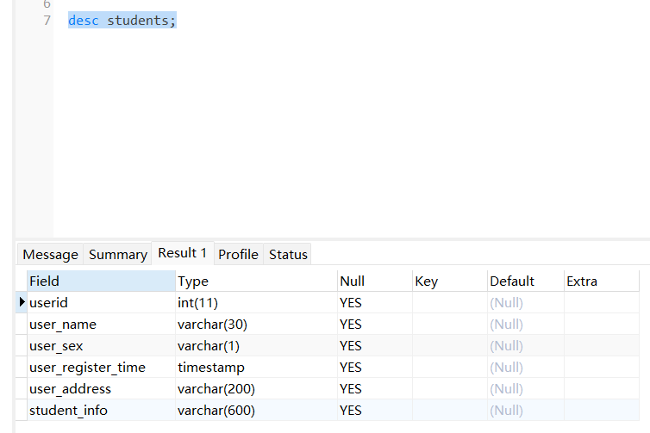This screenshot has width=650, height=433.
Task: Click the Type column header
Action: 257,281
